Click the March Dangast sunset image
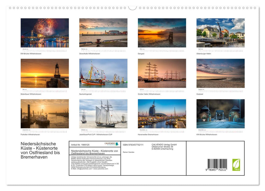 (162, 33)
